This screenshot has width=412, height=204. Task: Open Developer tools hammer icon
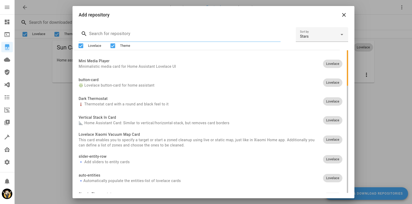[x=7, y=137]
